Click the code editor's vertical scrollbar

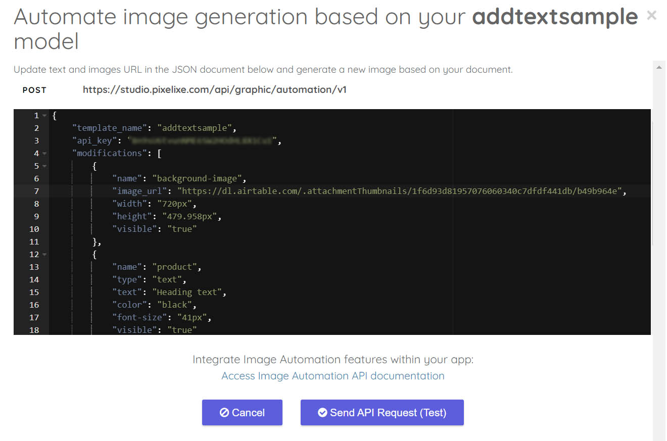click(x=652, y=182)
